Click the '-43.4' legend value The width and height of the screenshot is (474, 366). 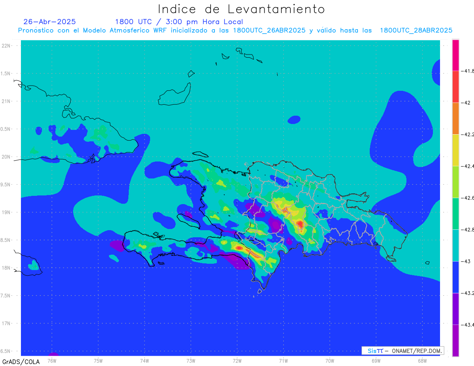click(467, 325)
